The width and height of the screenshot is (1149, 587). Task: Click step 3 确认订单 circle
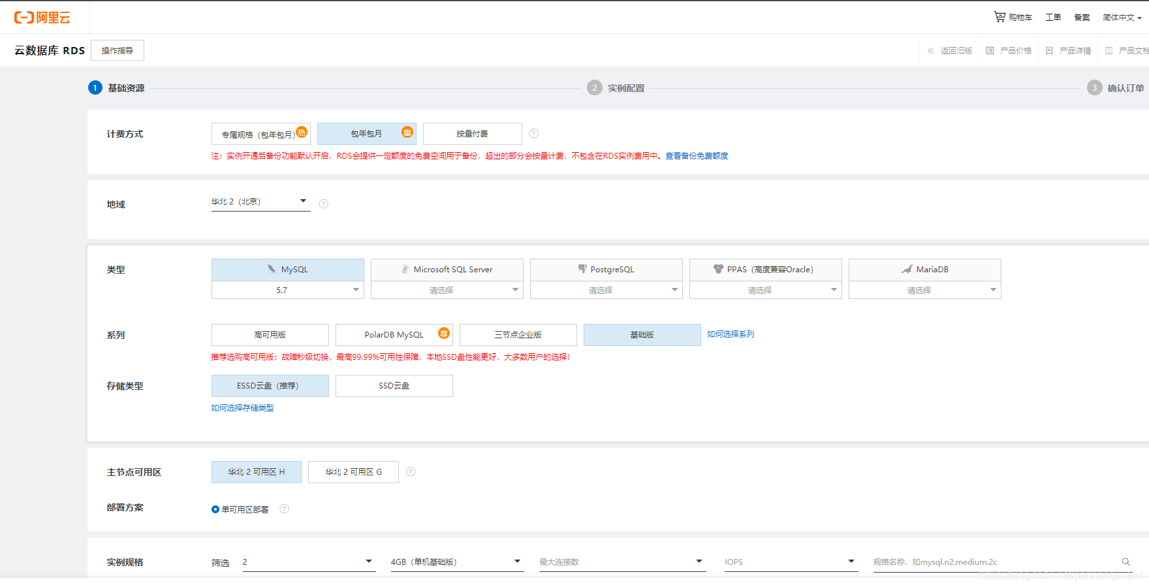click(1095, 87)
